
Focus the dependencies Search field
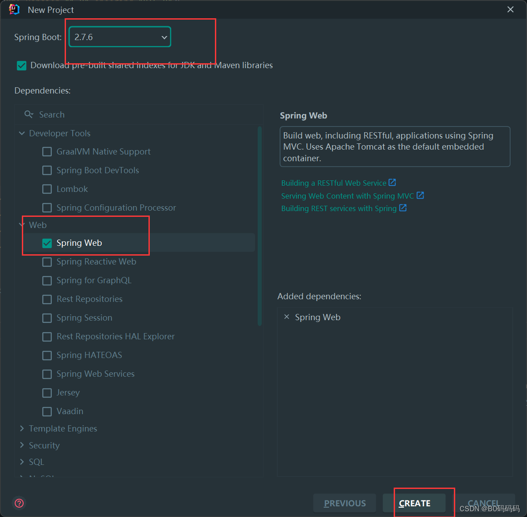coord(139,114)
